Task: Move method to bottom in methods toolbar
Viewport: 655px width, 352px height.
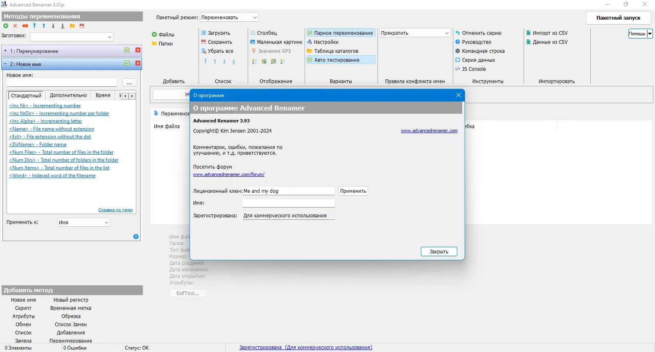Action: [63, 26]
